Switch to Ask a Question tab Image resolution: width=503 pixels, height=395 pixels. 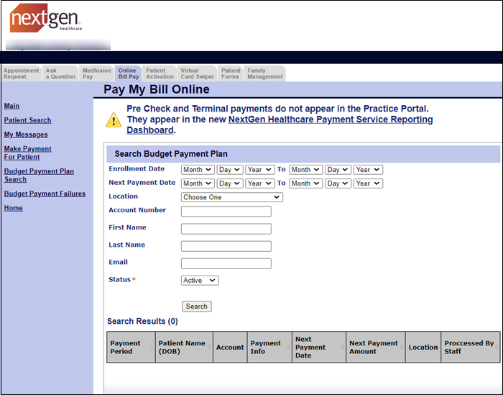(x=60, y=73)
